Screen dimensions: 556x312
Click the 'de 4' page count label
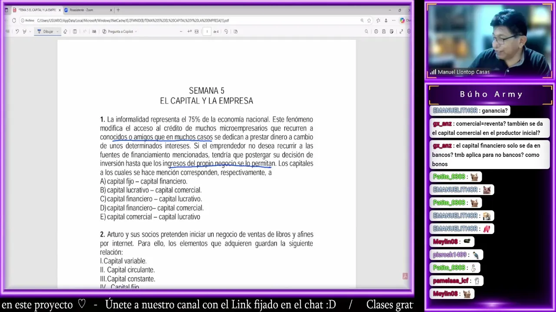pyautogui.click(x=216, y=31)
